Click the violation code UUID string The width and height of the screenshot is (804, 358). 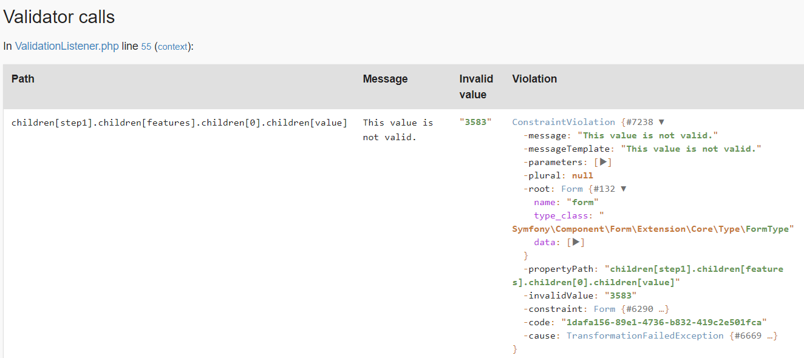[x=664, y=322]
